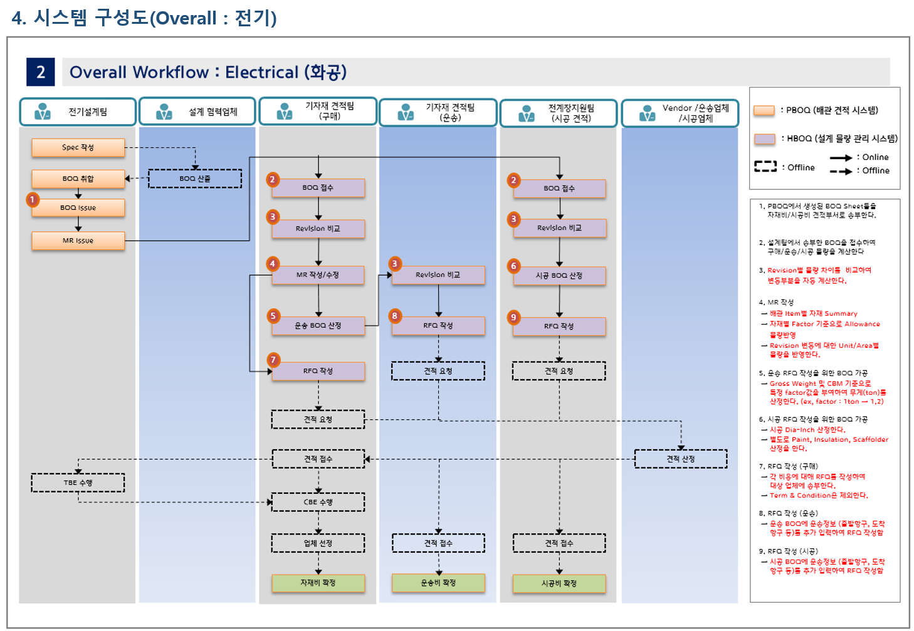Click the person icon beside 전기설계팀 header
Image resolution: width=914 pixels, height=631 pixels.
(x=43, y=112)
